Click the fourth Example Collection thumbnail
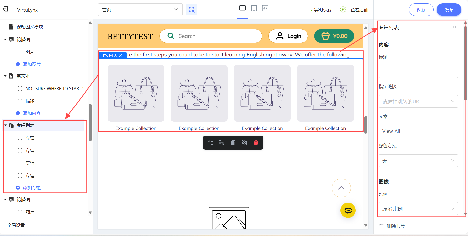The width and height of the screenshot is (468, 236). point(325,93)
